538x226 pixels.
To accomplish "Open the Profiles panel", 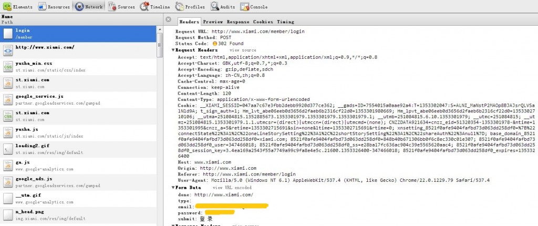I will pyautogui.click(x=190, y=6).
